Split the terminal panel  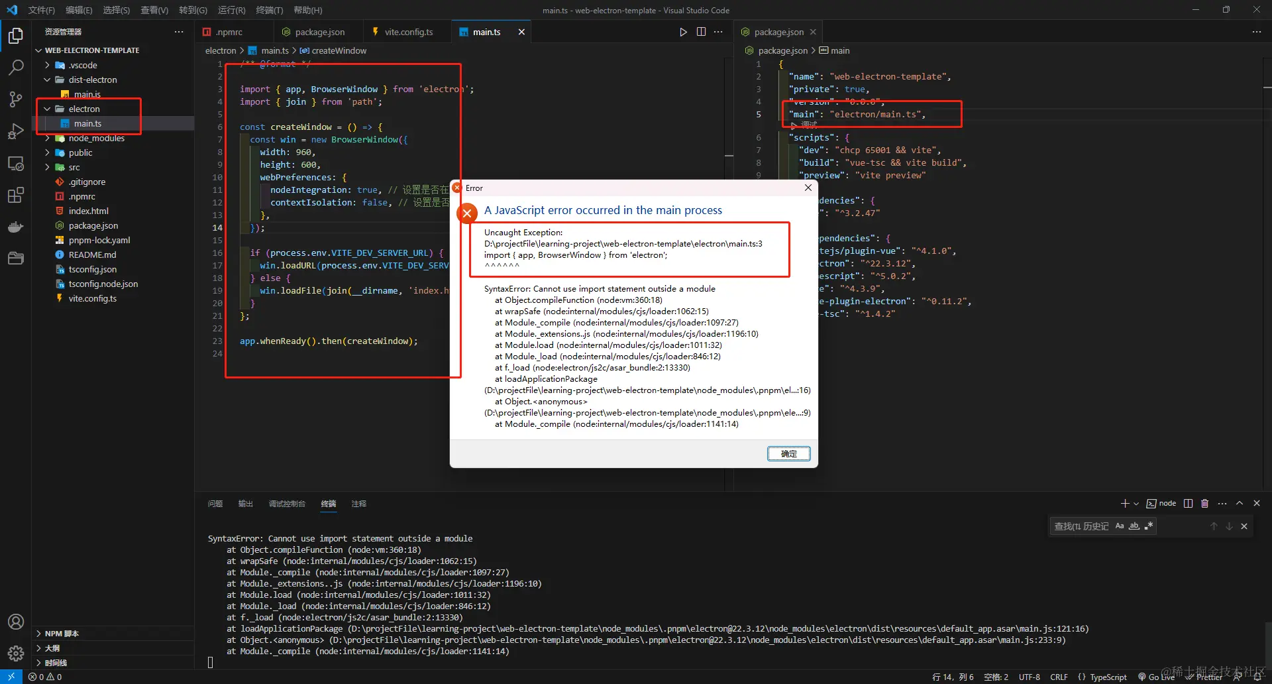(1188, 504)
